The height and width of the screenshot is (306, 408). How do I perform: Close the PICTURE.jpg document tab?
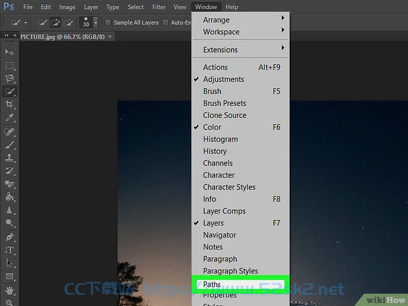click(x=110, y=36)
